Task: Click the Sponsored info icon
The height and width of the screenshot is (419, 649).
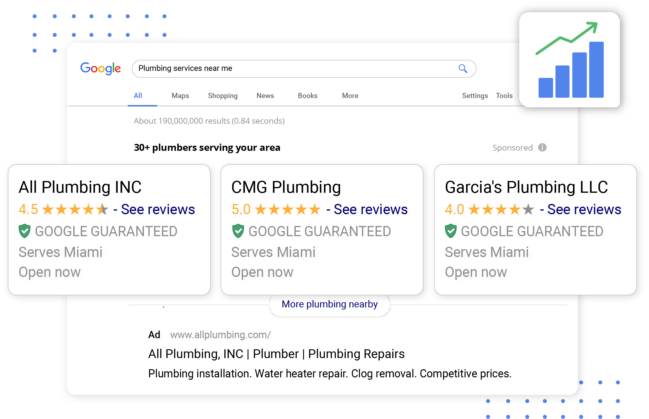Action: tap(542, 148)
